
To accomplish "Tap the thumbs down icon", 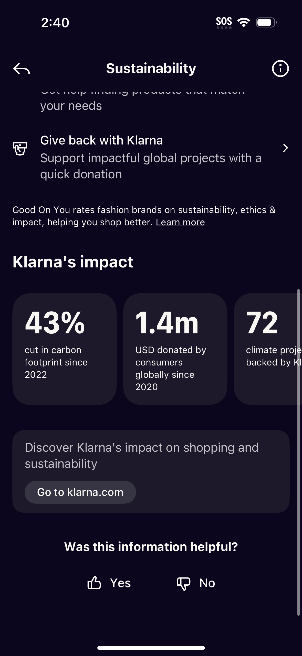I will tap(184, 583).
